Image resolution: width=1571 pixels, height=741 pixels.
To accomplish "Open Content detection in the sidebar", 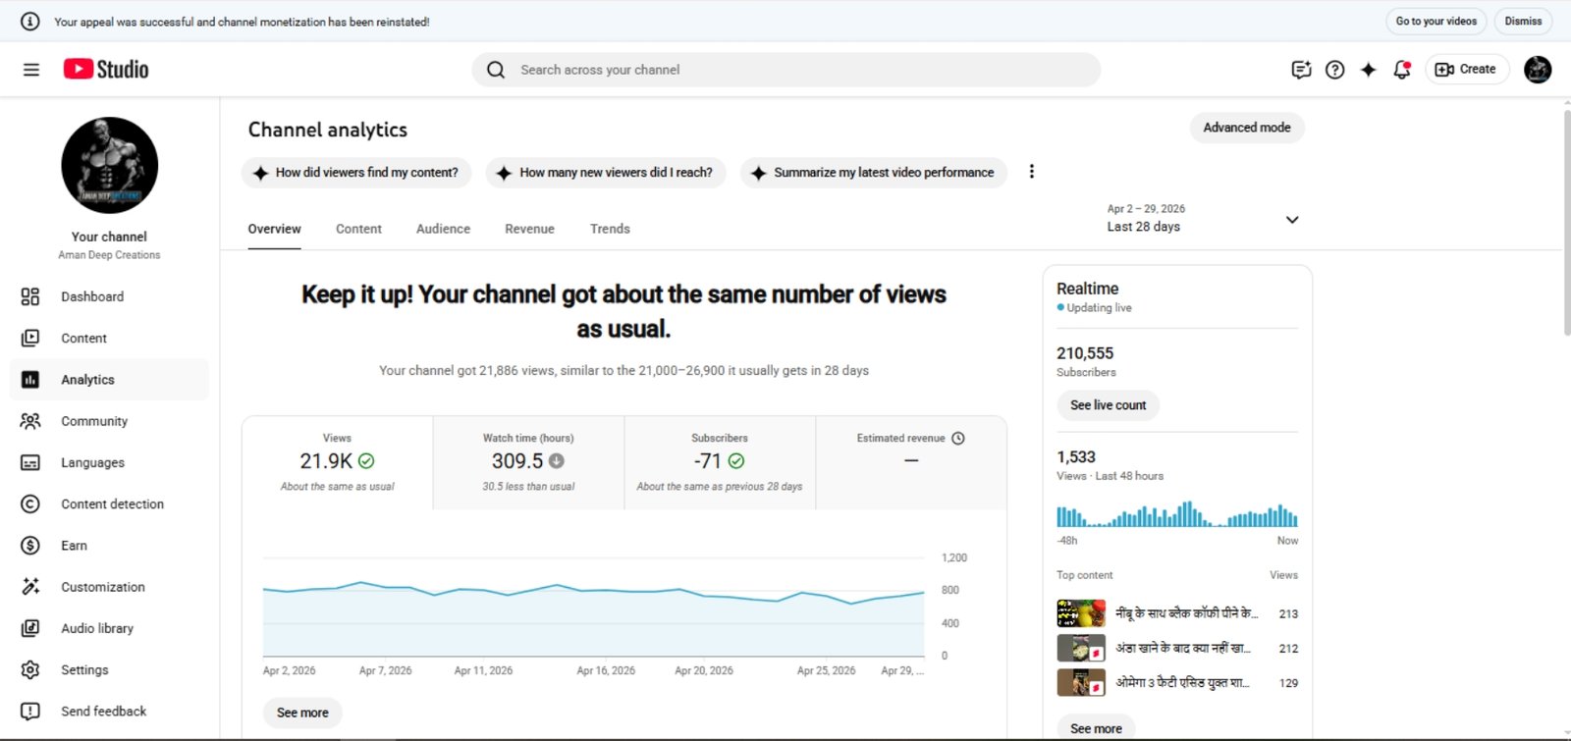I will 112,503.
